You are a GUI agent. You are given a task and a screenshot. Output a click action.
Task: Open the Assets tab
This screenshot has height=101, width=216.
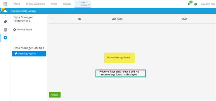click(54, 4)
